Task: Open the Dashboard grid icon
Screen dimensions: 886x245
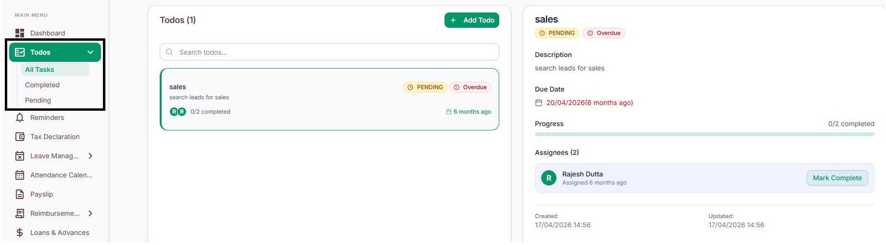Action: (x=20, y=33)
